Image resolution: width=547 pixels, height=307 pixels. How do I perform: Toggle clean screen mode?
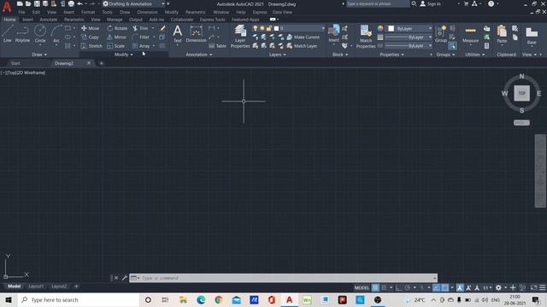point(533,287)
